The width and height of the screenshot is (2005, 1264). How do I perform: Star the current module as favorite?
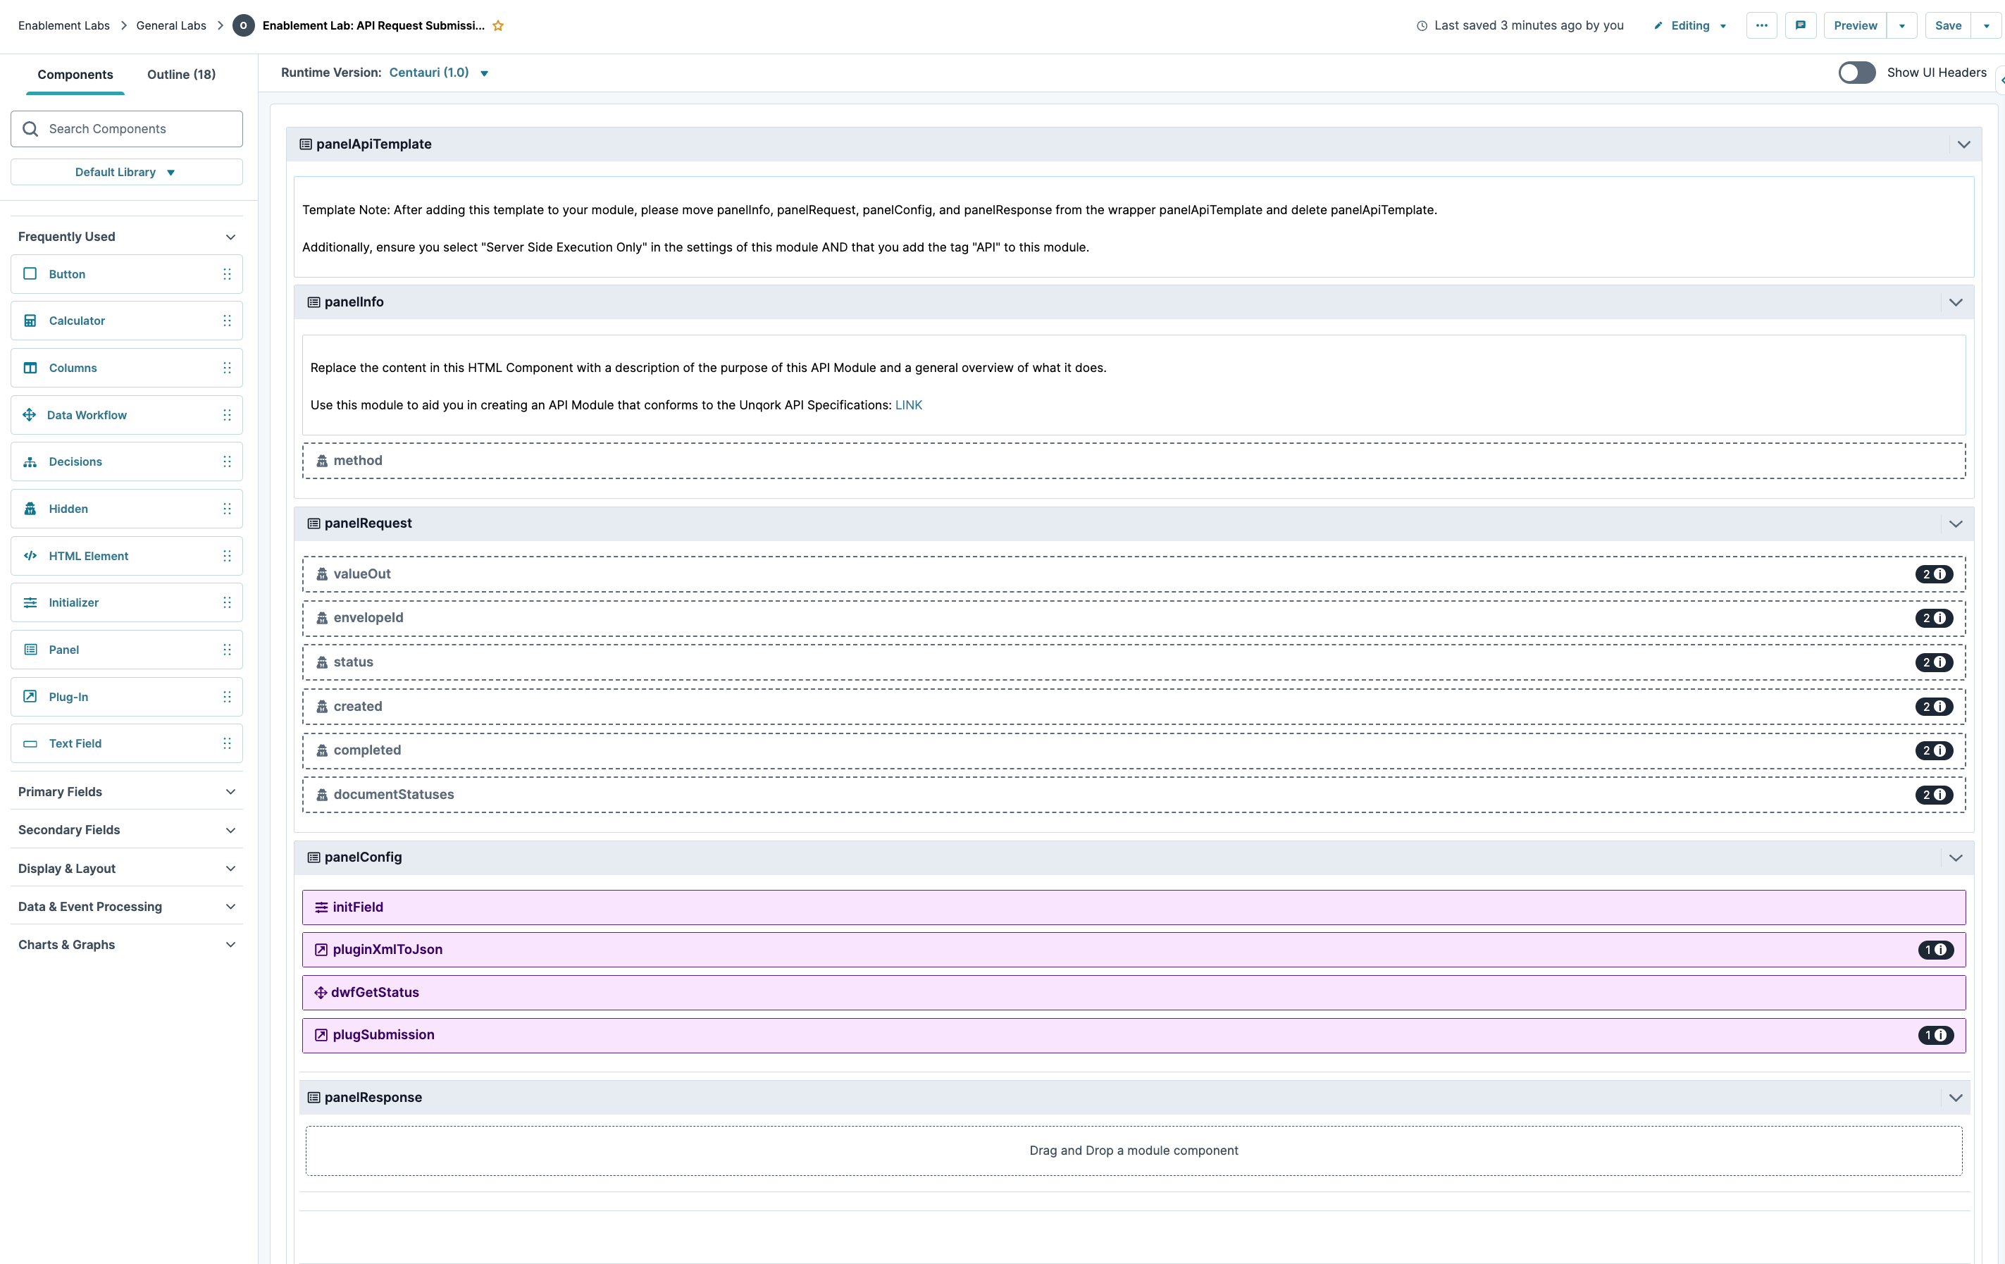498,26
